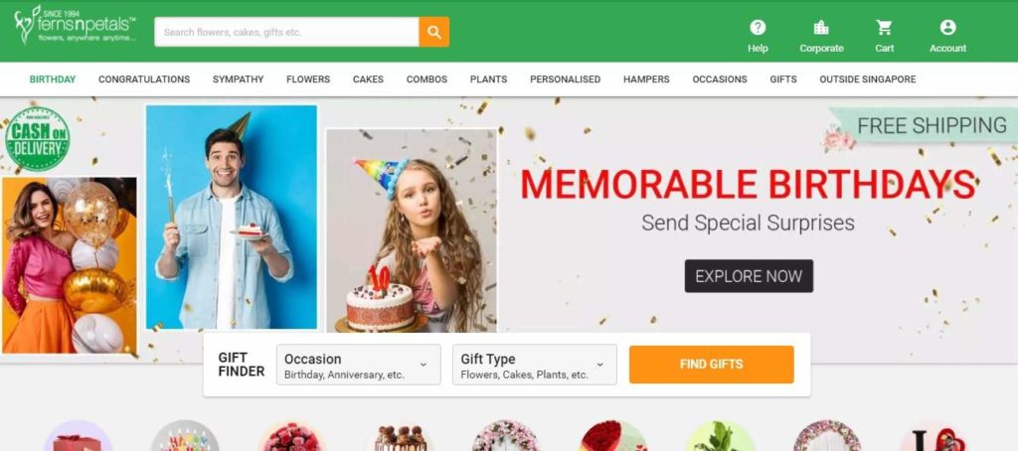The width and height of the screenshot is (1018, 451).
Task: View the shopping Cart icon
Action: click(884, 27)
